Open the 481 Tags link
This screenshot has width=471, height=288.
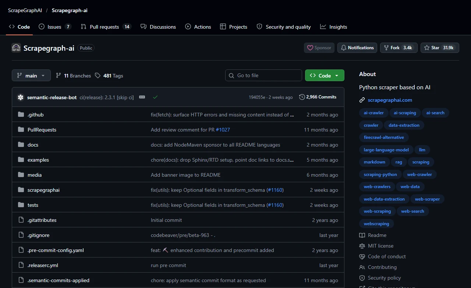(x=109, y=76)
